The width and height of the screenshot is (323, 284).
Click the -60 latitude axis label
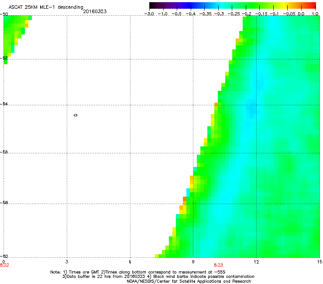tap(4, 256)
